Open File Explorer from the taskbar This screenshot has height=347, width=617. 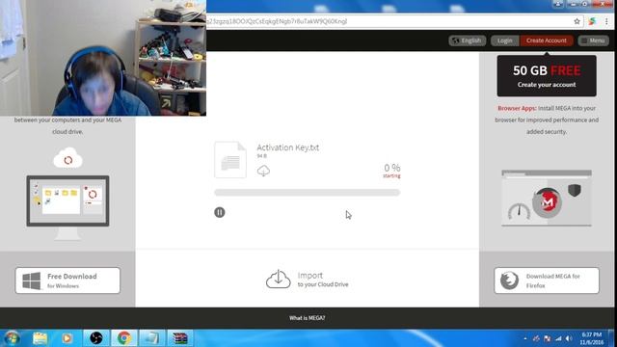40,338
